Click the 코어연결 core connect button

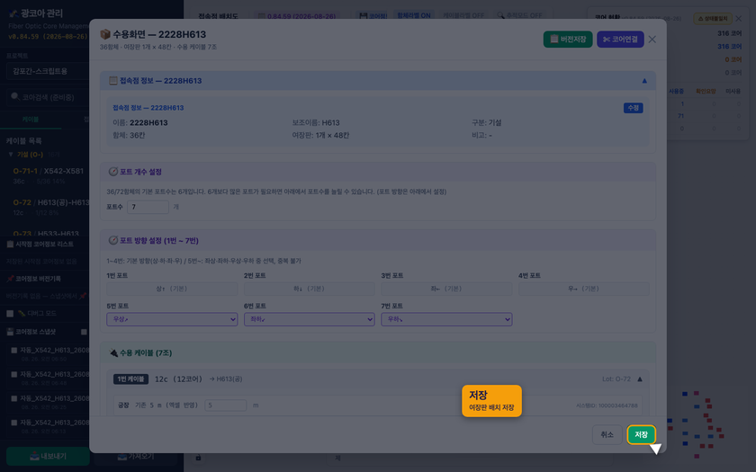click(x=620, y=39)
